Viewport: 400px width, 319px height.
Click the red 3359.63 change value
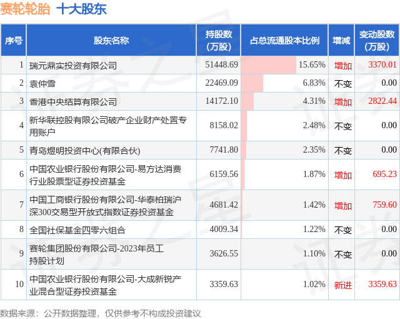click(382, 284)
